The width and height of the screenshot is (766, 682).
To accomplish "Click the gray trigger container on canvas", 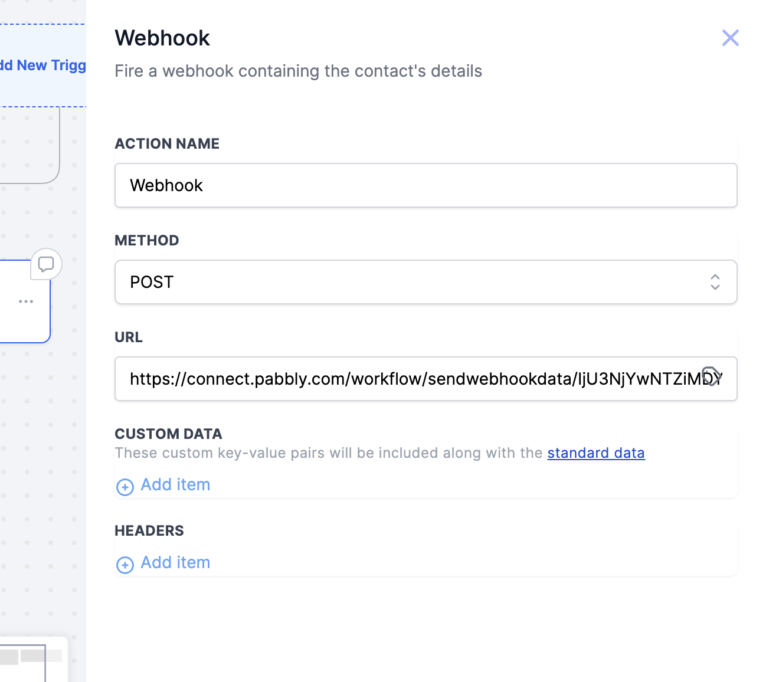I will (30, 145).
